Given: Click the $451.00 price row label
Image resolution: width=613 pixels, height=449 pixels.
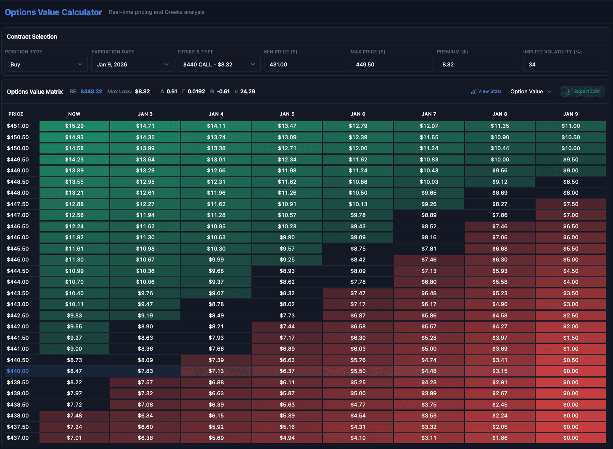Looking at the screenshot, I should (x=18, y=126).
